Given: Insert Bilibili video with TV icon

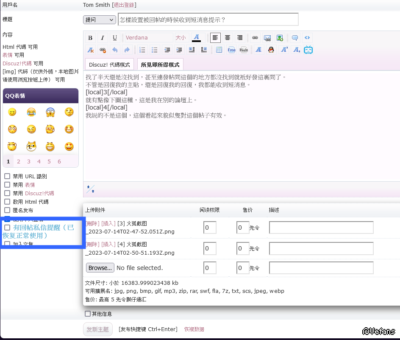Looking at the screenshot, I should click(x=308, y=50).
